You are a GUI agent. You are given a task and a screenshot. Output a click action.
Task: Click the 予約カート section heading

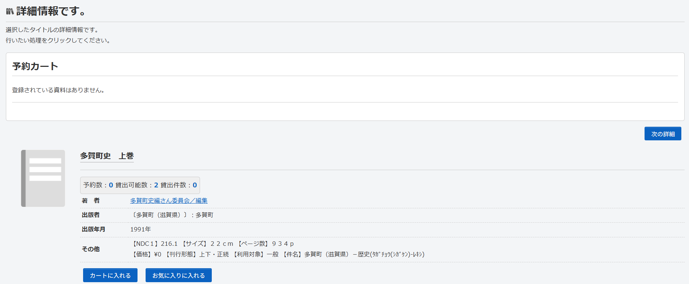click(x=35, y=66)
